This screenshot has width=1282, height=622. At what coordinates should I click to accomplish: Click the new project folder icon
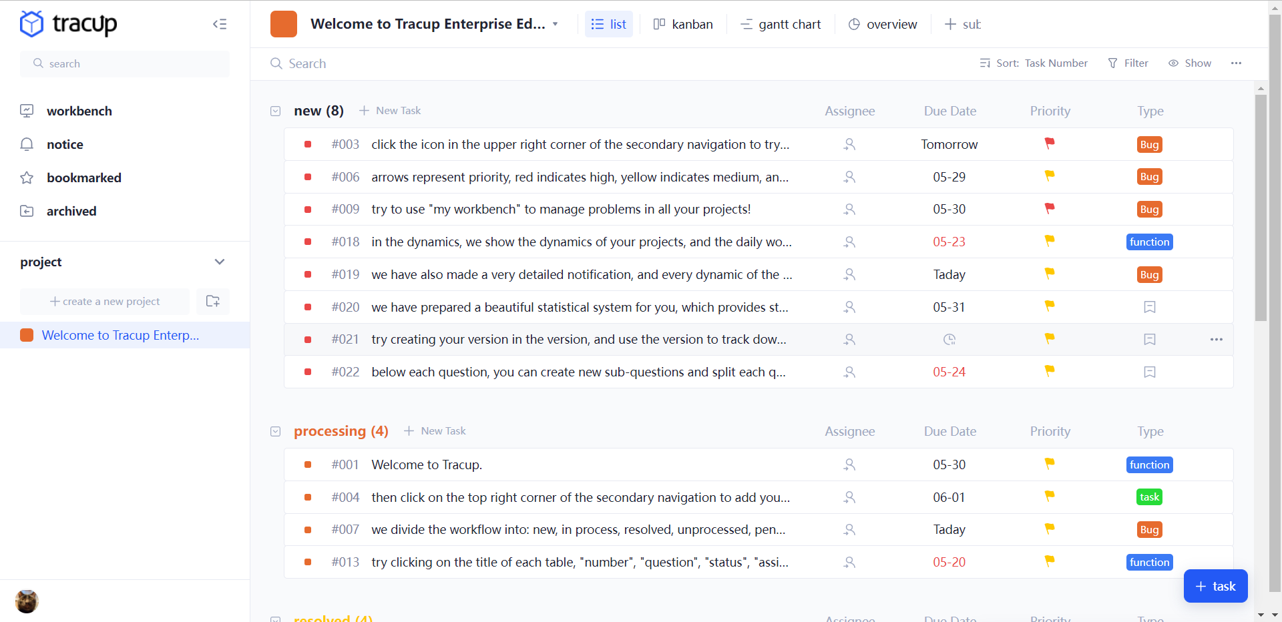tap(213, 301)
